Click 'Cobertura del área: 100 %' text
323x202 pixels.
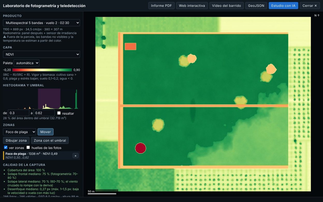tap(26, 170)
